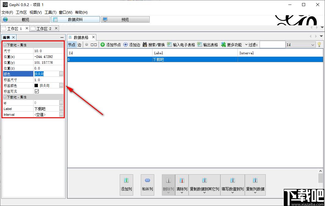The height and width of the screenshot is (206, 325).
Task: Switch table view to 节点
Action: tap(71, 45)
